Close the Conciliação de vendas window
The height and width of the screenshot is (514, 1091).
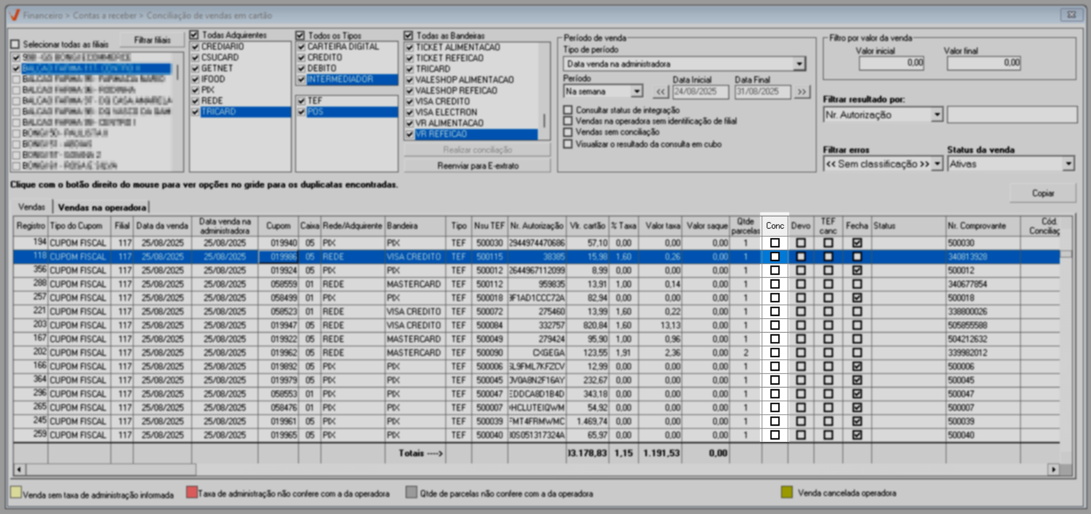click(x=1071, y=15)
